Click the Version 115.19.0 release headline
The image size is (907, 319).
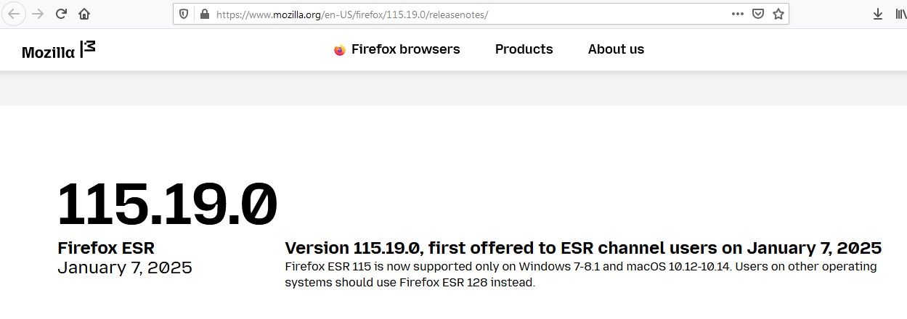coord(583,248)
